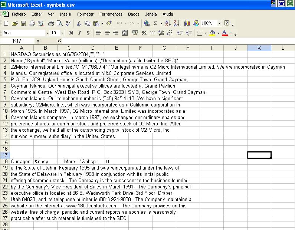
Task: Click the Borders button
Action: (x=200, y=33)
